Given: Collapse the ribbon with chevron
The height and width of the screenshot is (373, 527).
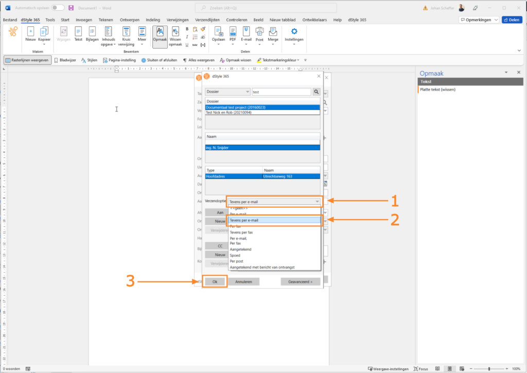Looking at the screenshot, I should 519,50.
